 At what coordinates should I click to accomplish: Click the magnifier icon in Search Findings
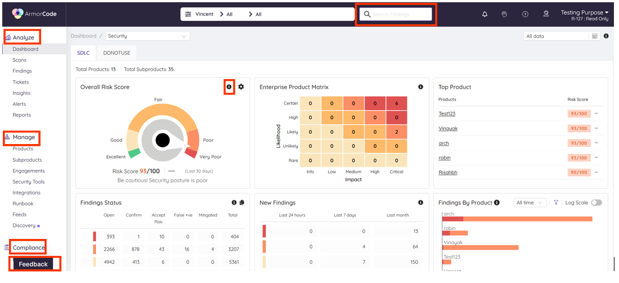pos(367,14)
